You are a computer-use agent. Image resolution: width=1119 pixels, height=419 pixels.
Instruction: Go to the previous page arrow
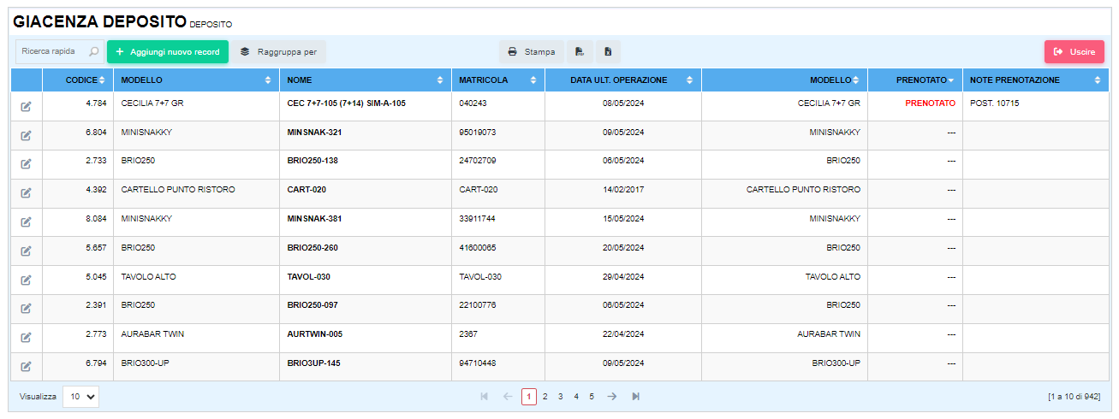pos(507,397)
